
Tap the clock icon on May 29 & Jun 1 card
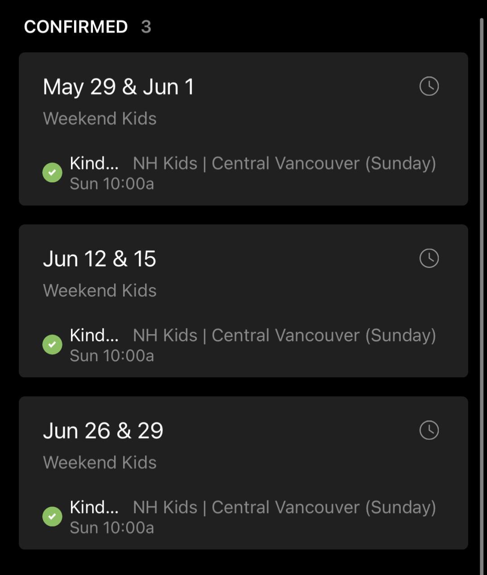[x=429, y=86]
